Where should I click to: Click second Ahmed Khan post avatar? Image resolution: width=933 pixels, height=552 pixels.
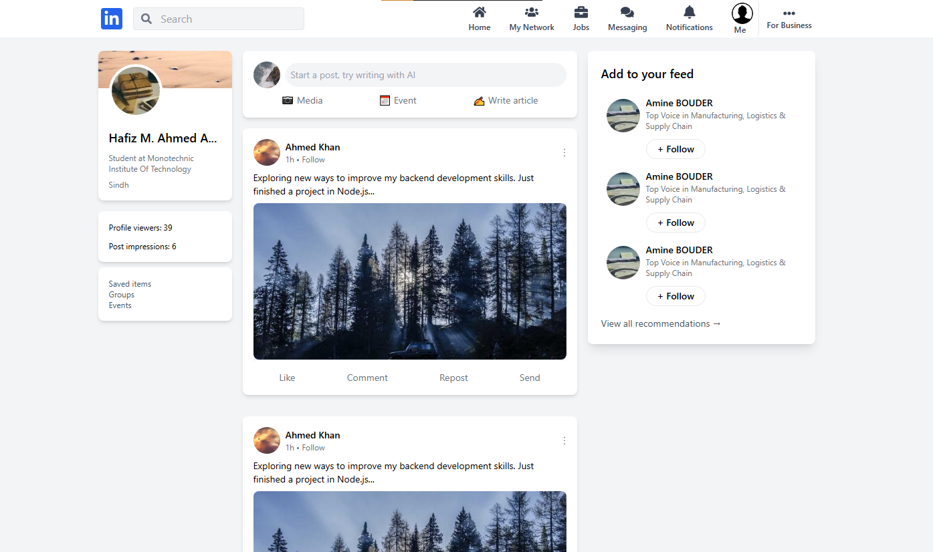pos(267,440)
